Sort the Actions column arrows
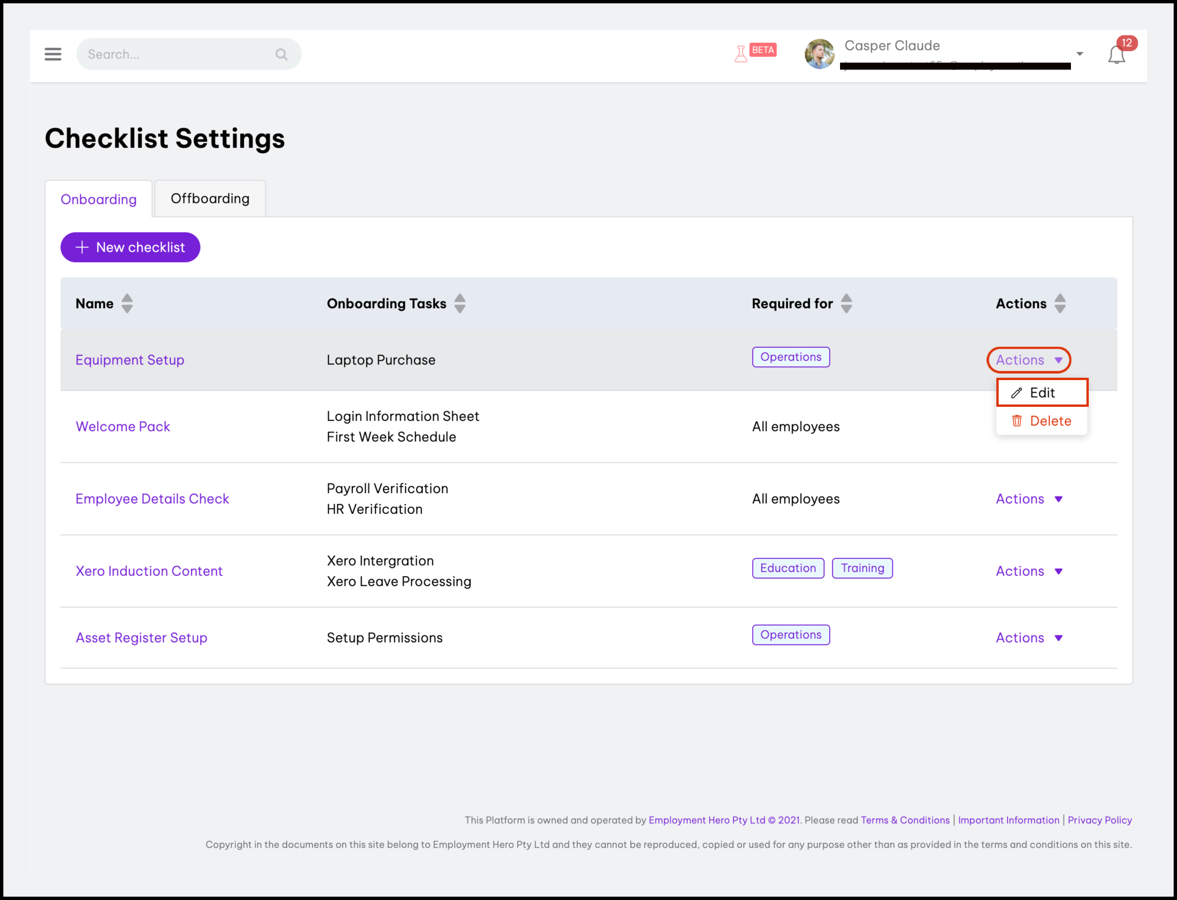Viewport: 1177px width, 900px height. point(1060,304)
